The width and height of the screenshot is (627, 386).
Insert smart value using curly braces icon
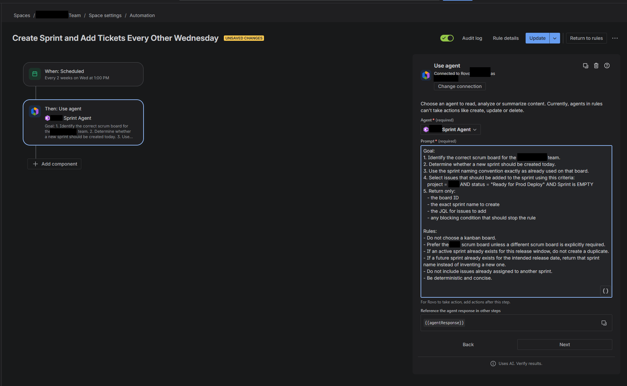point(606,291)
